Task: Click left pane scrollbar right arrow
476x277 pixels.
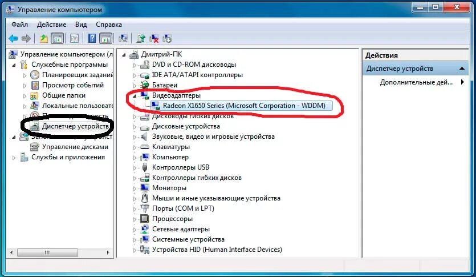Action: 108,252
